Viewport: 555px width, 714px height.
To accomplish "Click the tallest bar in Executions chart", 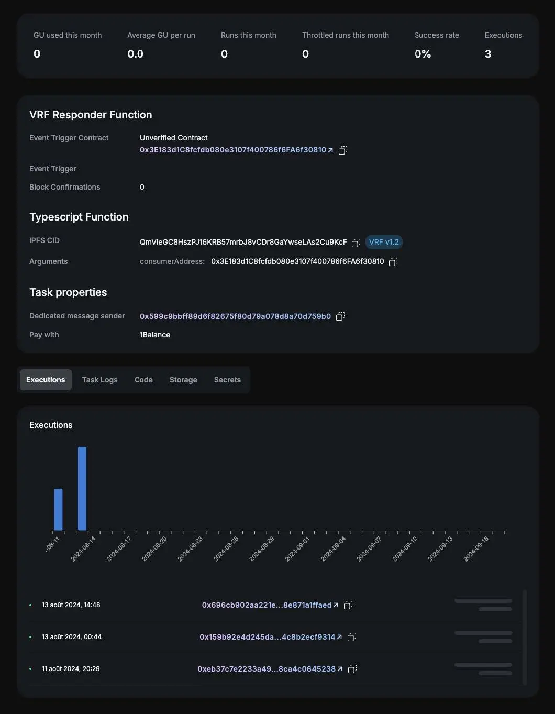I will click(x=82, y=488).
